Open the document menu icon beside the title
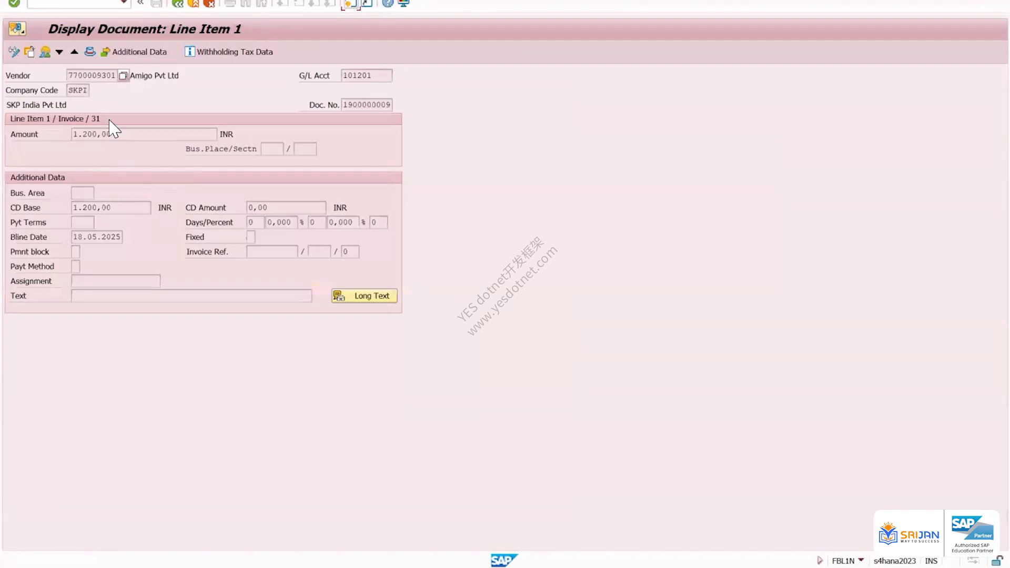 point(17,29)
